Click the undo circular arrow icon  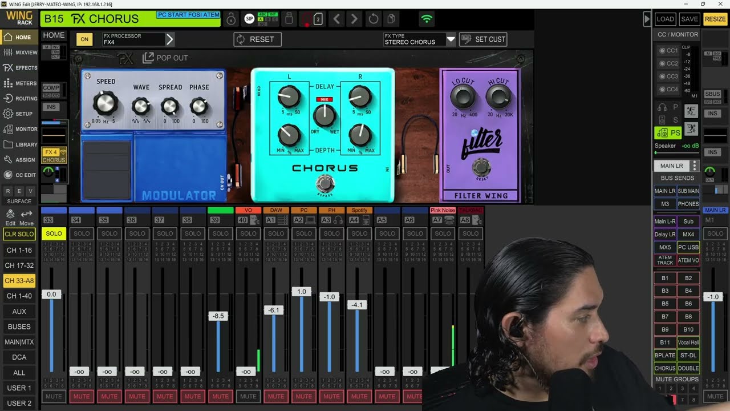[x=374, y=19]
